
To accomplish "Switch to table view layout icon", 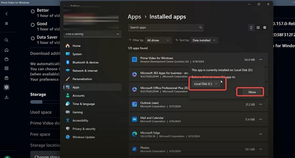I will [x=265, y=28].
